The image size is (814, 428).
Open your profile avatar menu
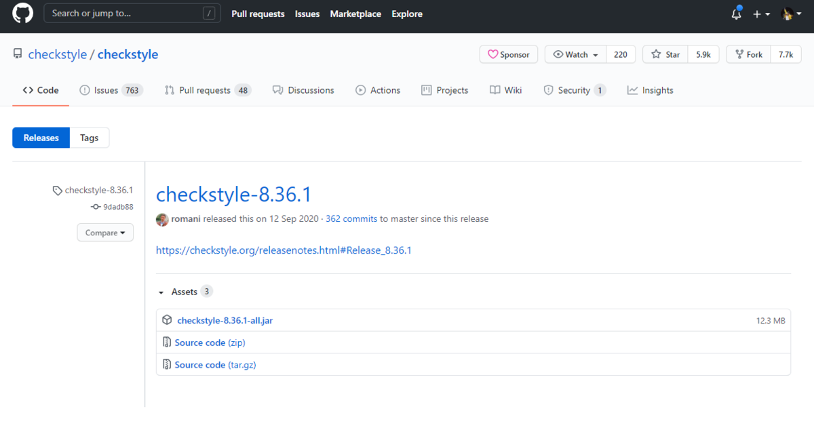pos(788,14)
